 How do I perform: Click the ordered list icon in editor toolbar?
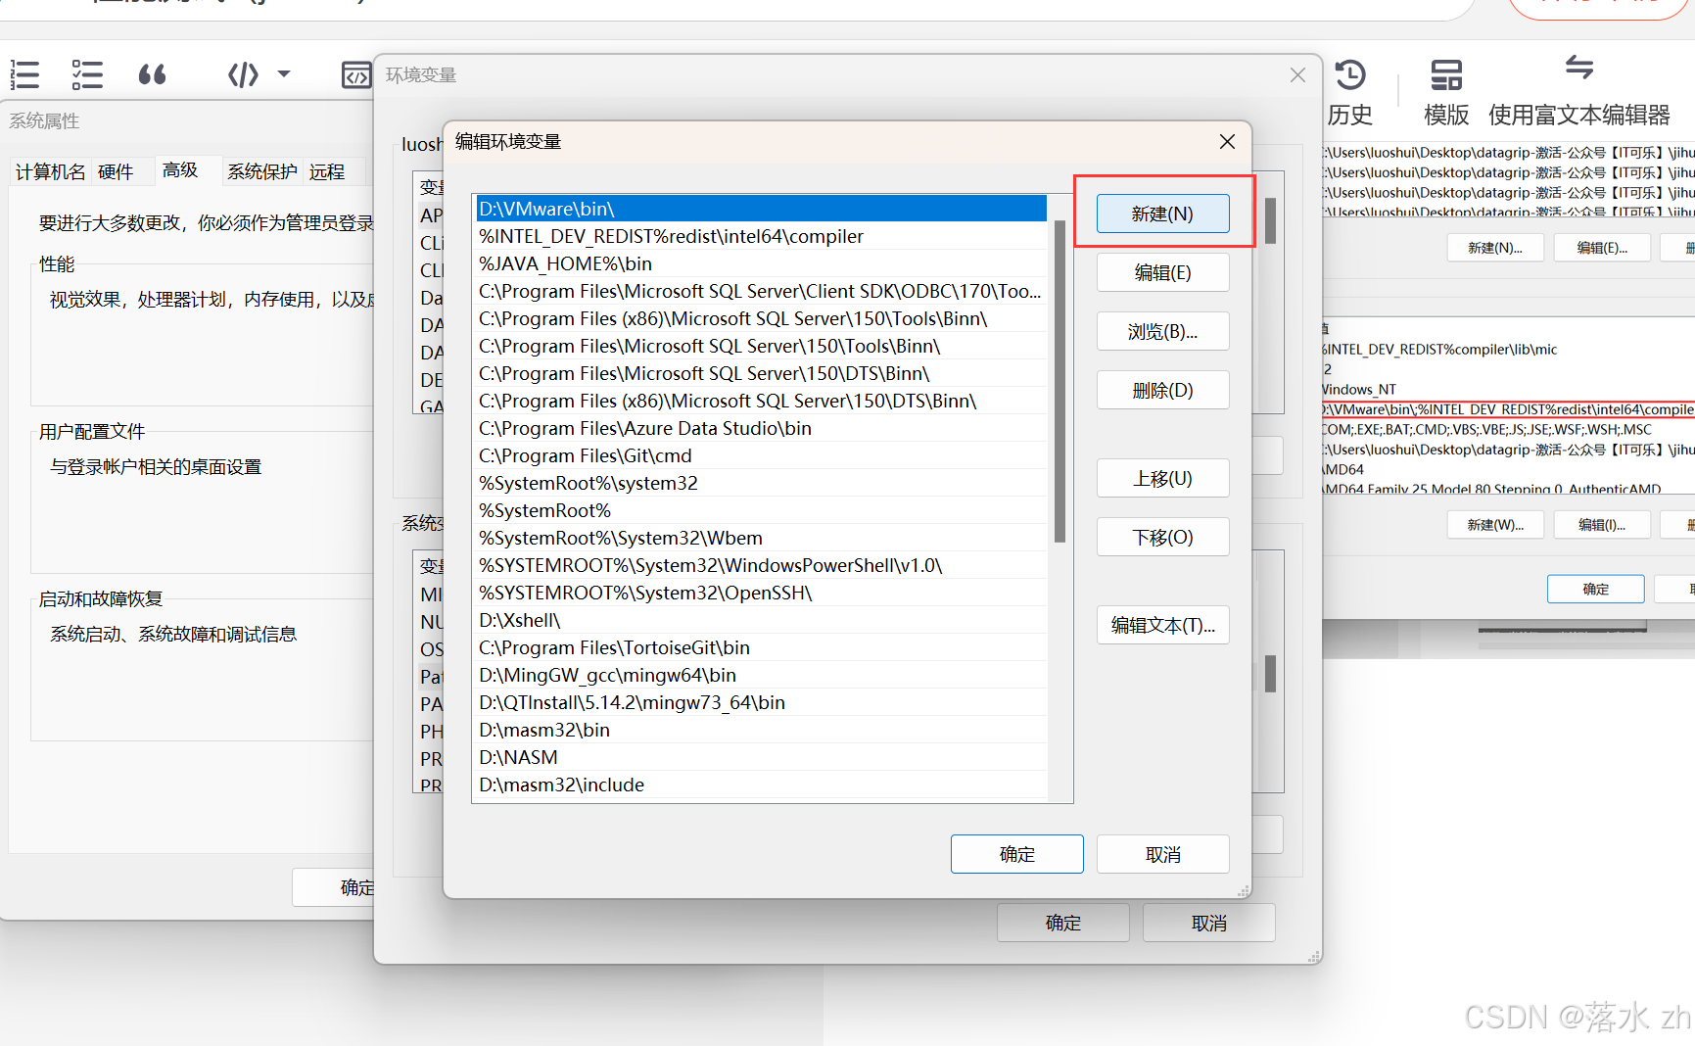[24, 74]
